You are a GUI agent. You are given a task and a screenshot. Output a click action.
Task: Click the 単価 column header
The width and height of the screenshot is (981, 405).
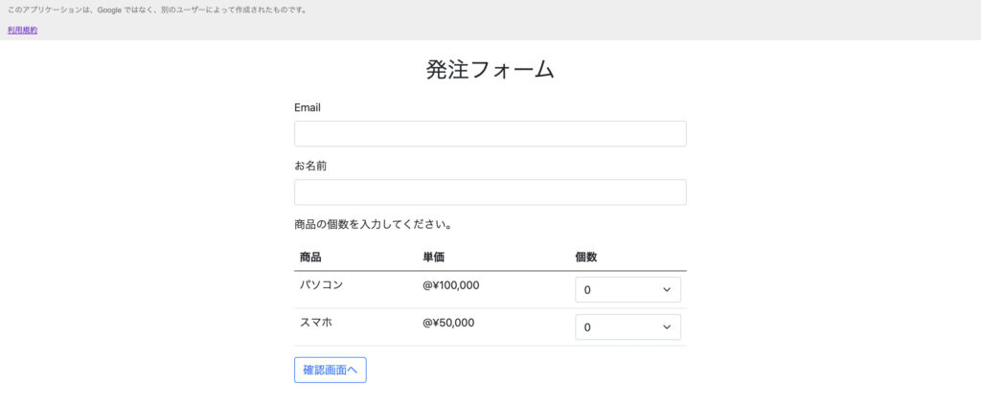tap(434, 257)
